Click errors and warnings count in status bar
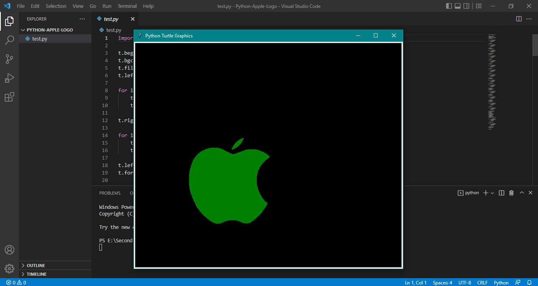 16,282
